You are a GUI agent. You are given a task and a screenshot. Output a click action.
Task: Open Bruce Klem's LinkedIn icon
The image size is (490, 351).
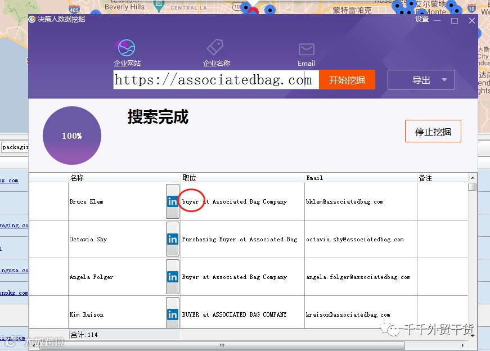173,201
